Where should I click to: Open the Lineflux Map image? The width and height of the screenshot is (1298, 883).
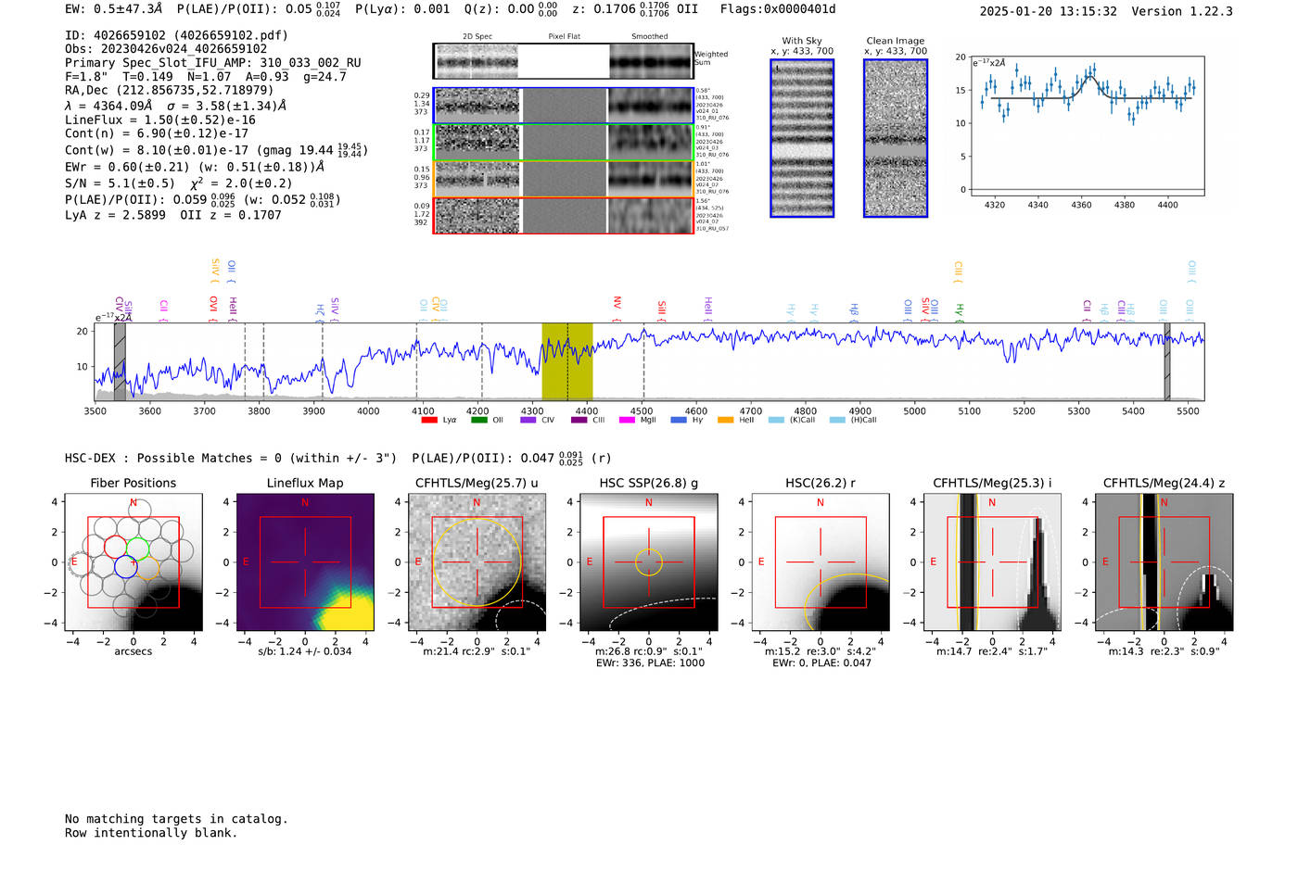(305, 562)
